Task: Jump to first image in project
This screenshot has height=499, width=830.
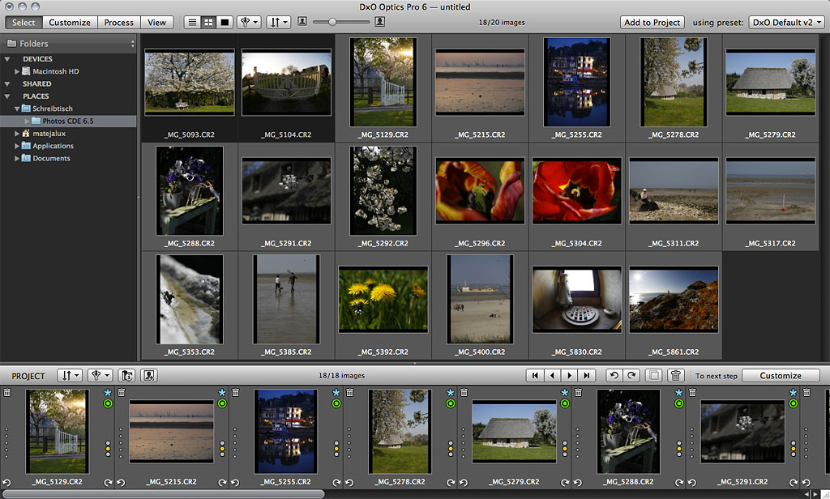Action: (535, 376)
